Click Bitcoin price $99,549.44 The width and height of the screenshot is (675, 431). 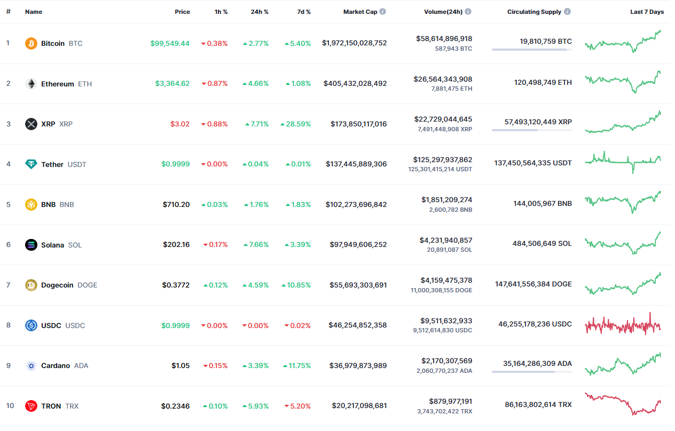[x=170, y=43]
